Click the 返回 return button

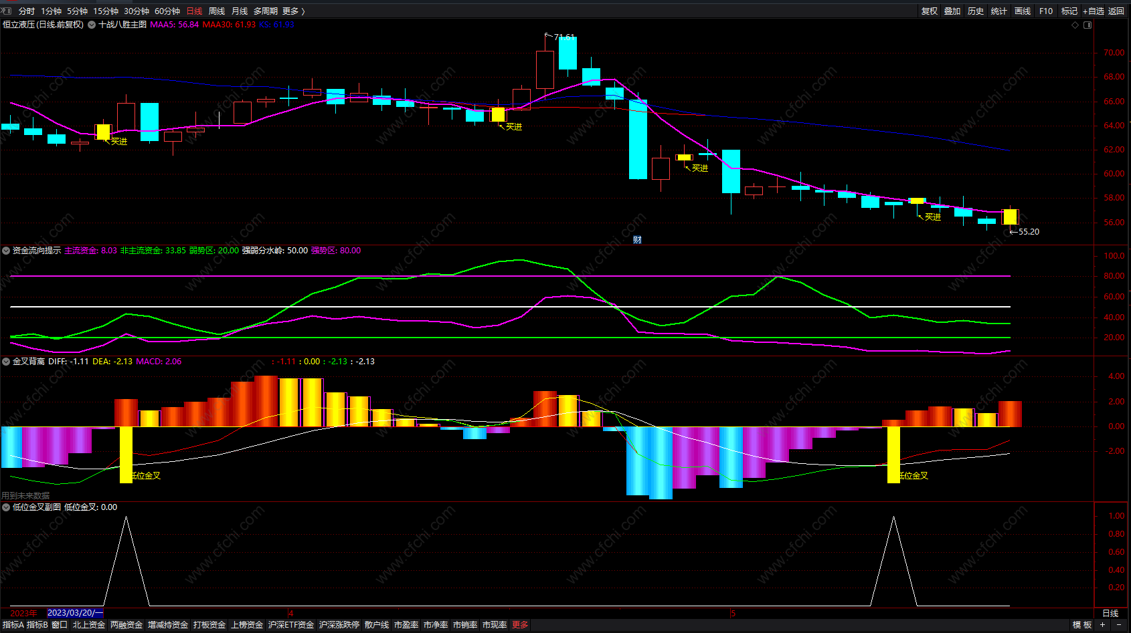coord(1116,11)
